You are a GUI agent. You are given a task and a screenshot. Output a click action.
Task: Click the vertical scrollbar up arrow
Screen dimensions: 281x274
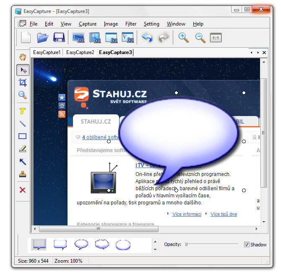[x=264, y=62]
